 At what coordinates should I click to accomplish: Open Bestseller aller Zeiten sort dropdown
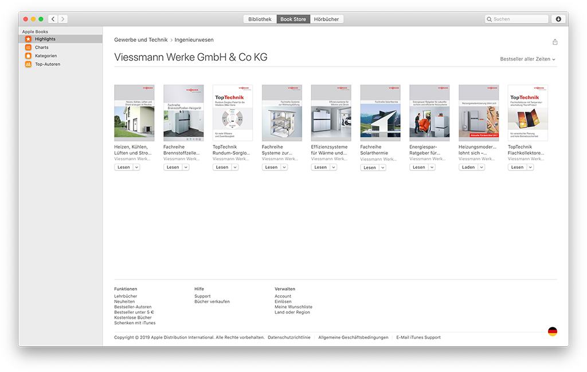click(527, 59)
